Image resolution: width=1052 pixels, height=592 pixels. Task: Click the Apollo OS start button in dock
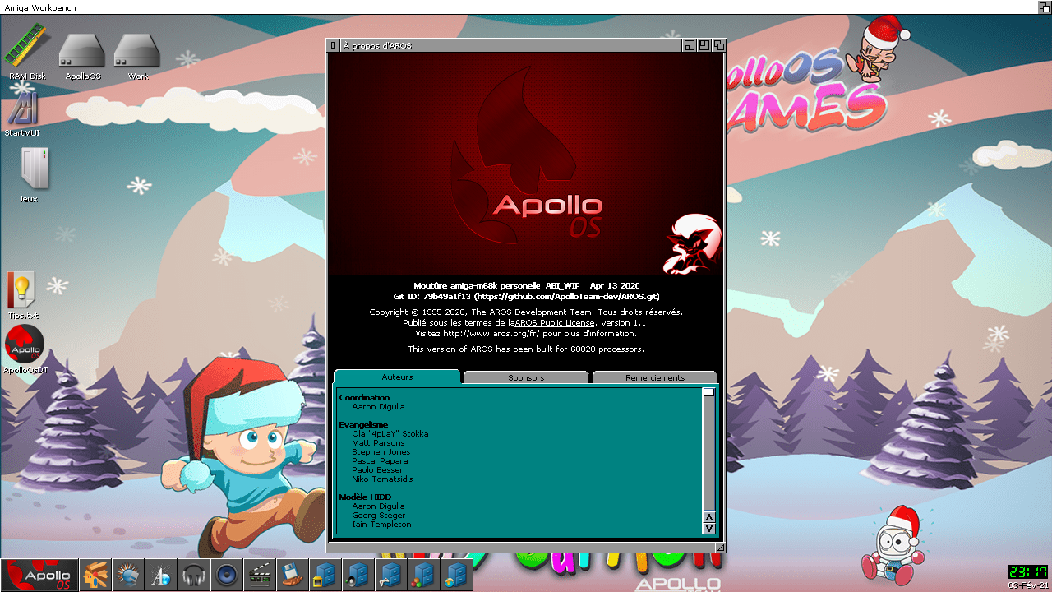(39, 575)
